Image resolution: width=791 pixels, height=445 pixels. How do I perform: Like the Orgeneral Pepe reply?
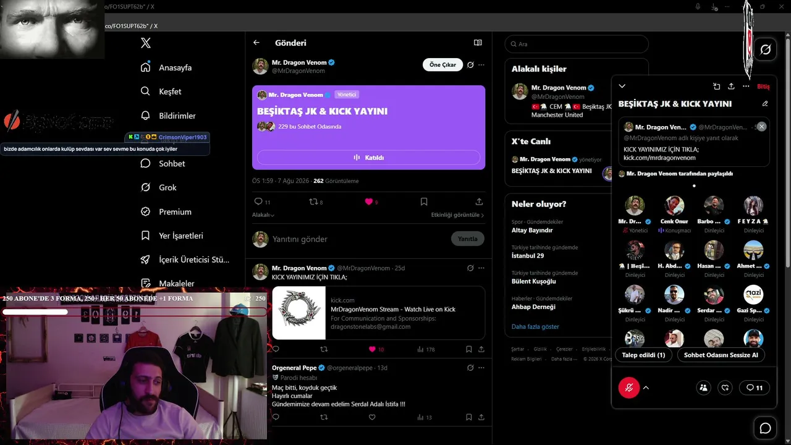pos(372,417)
